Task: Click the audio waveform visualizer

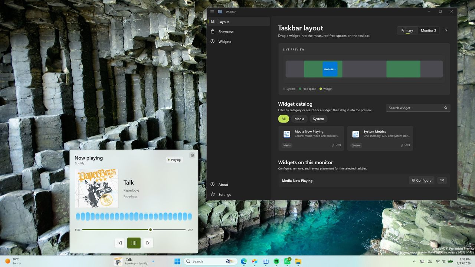Action: tap(134, 217)
